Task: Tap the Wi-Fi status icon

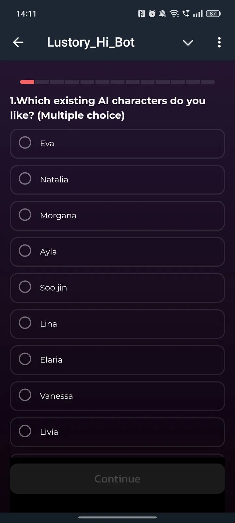Action: tap(174, 14)
